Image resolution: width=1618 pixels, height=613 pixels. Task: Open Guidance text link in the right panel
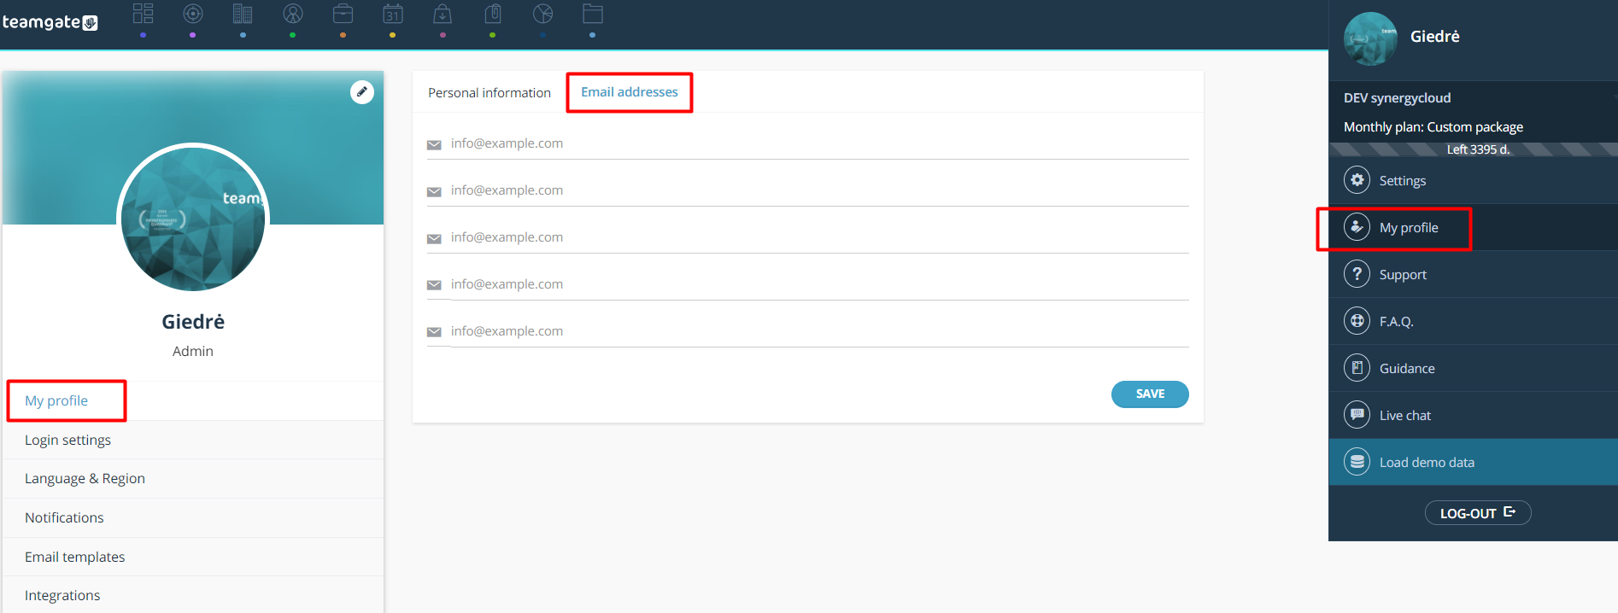click(1407, 369)
